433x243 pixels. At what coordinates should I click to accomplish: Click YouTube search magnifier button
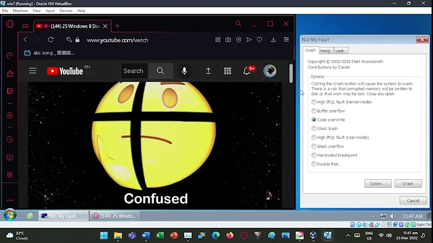tap(161, 71)
